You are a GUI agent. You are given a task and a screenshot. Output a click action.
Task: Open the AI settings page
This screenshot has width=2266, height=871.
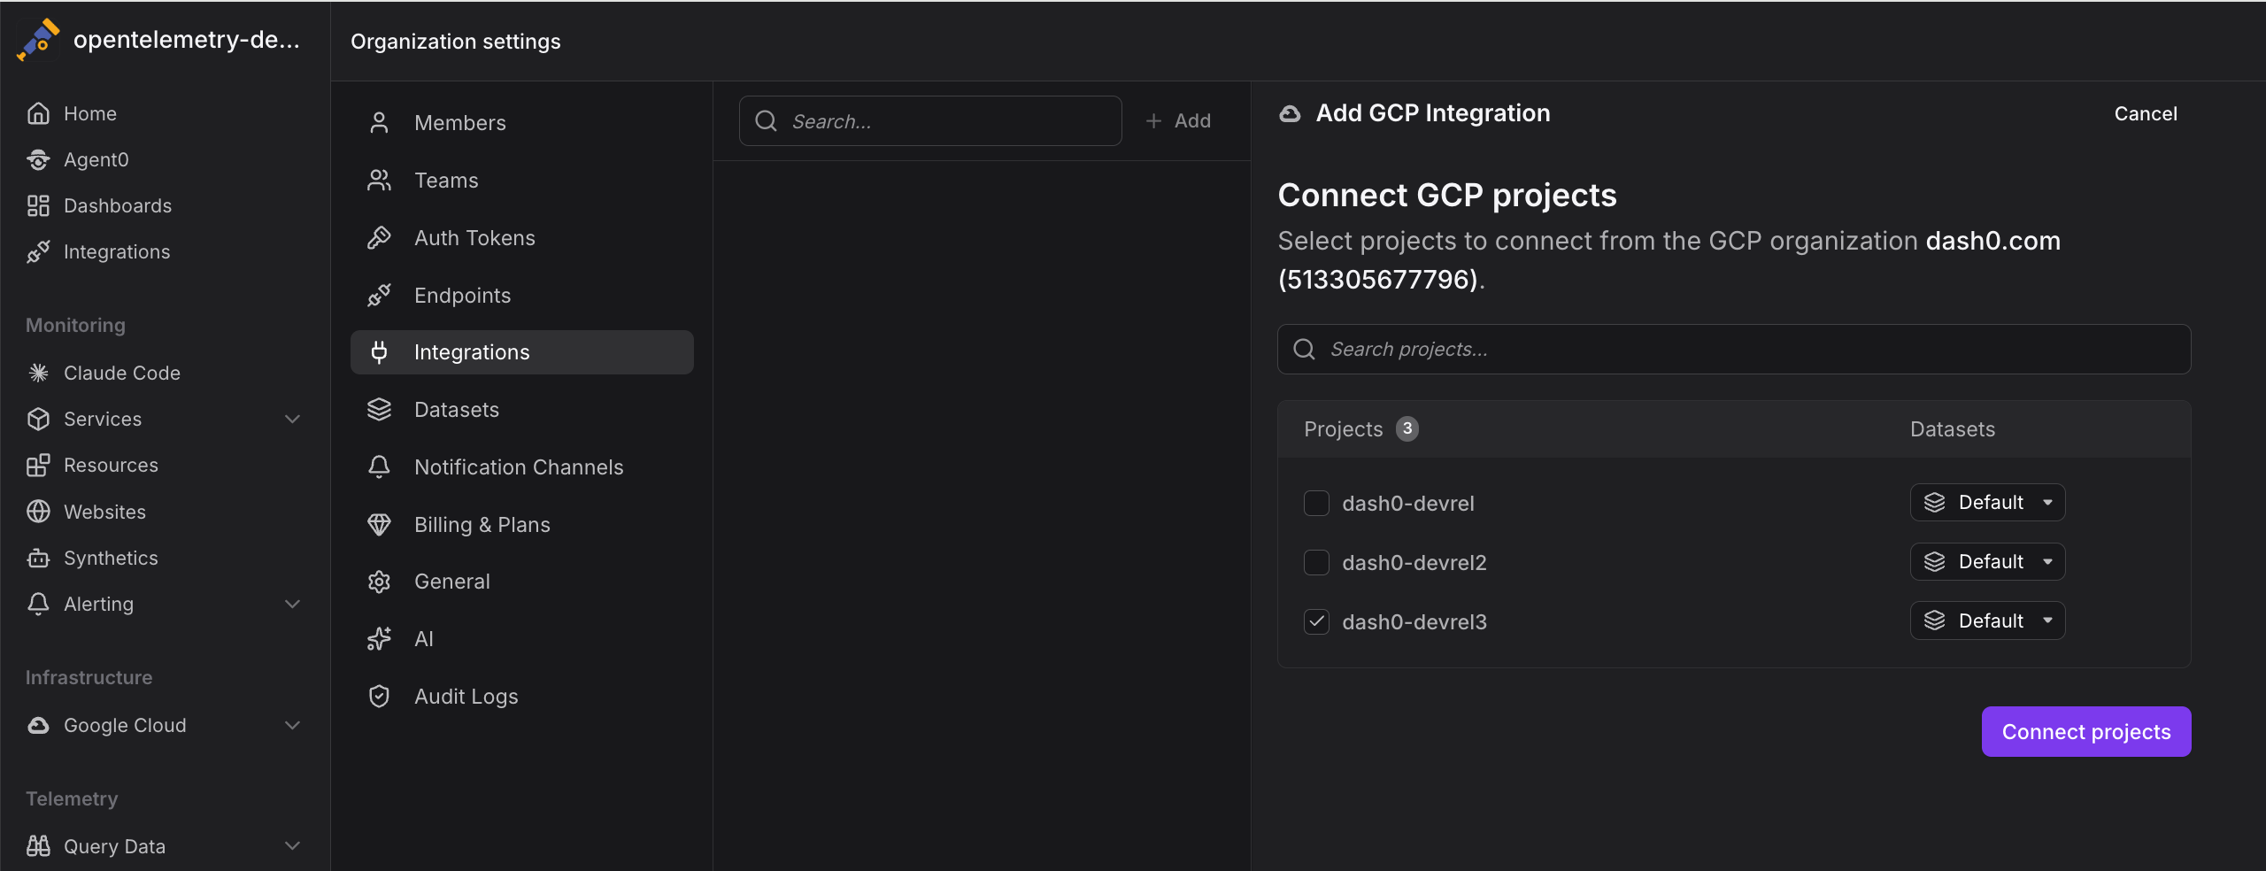pyautogui.click(x=522, y=638)
